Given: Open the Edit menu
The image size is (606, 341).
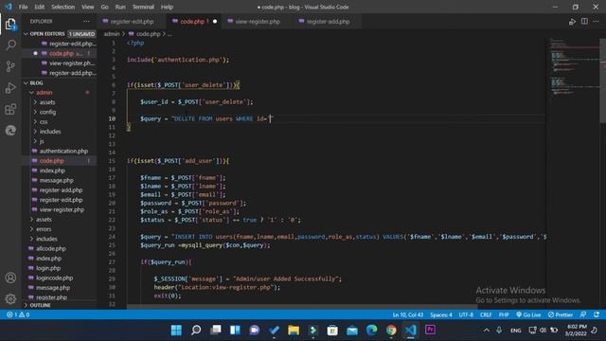Looking at the screenshot, I should [x=40, y=7].
